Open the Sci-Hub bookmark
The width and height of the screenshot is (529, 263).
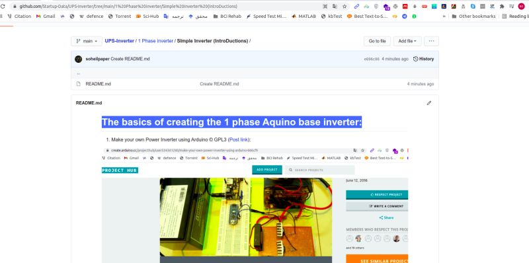(x=147, y=16)
